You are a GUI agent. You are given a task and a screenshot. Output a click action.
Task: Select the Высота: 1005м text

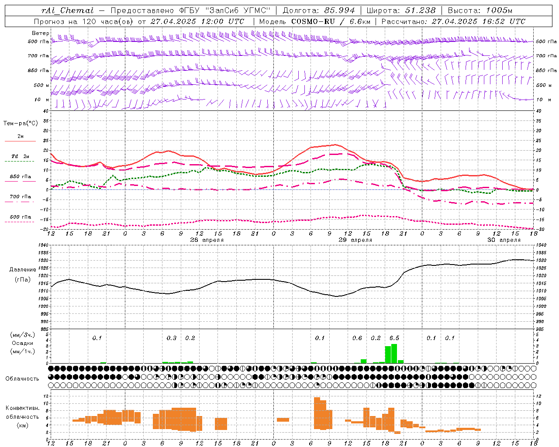tap(480, 10)
